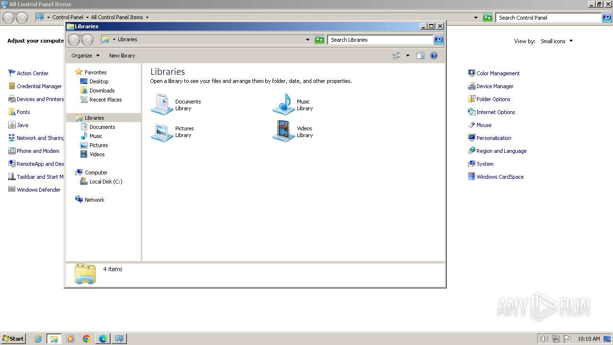The image size is (613, 345).
Task: Select Favorites in navigation pane
Action: 95,72
